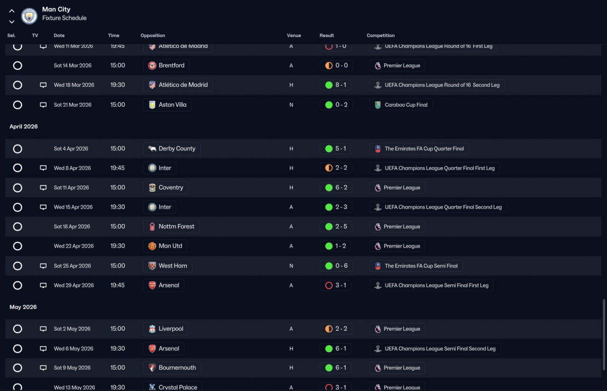This screenshot has height=391, width=607.
Task: Sort by the Opposition column header
Action: click(153, 36)
